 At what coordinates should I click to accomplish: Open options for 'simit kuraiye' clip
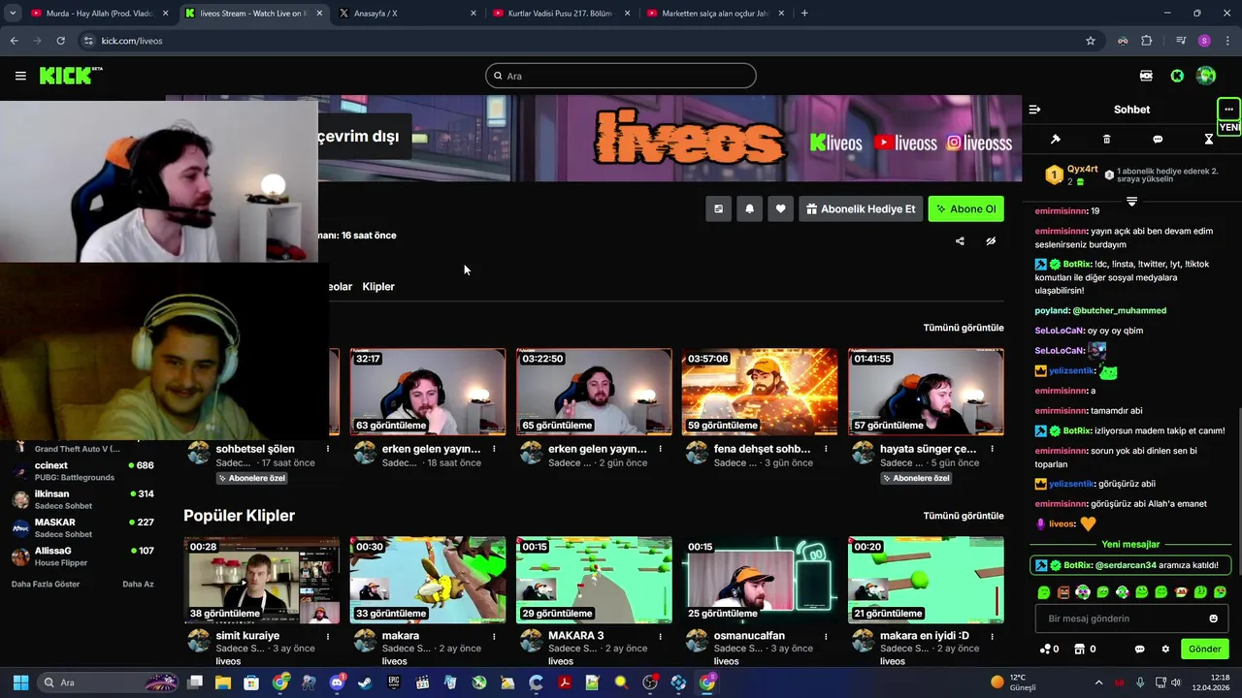[328, 636]
